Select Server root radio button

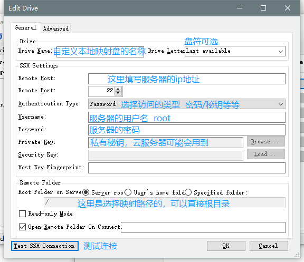[85, 192]
